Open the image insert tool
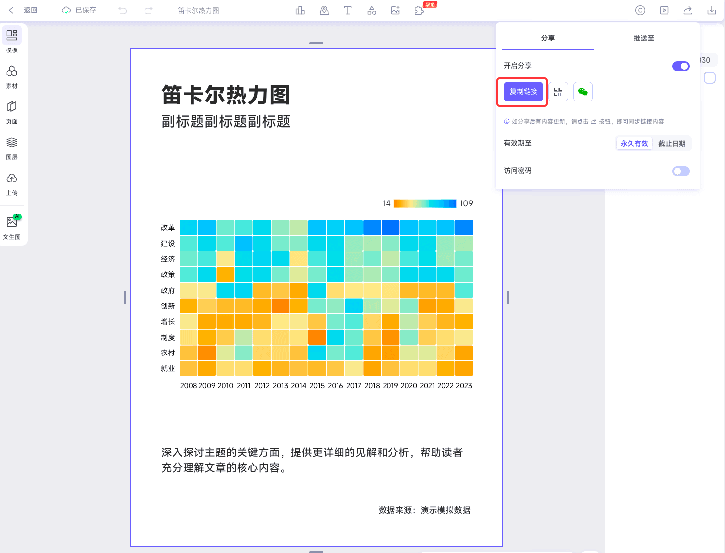The image size is (725, 553). [x=395, y=10]
